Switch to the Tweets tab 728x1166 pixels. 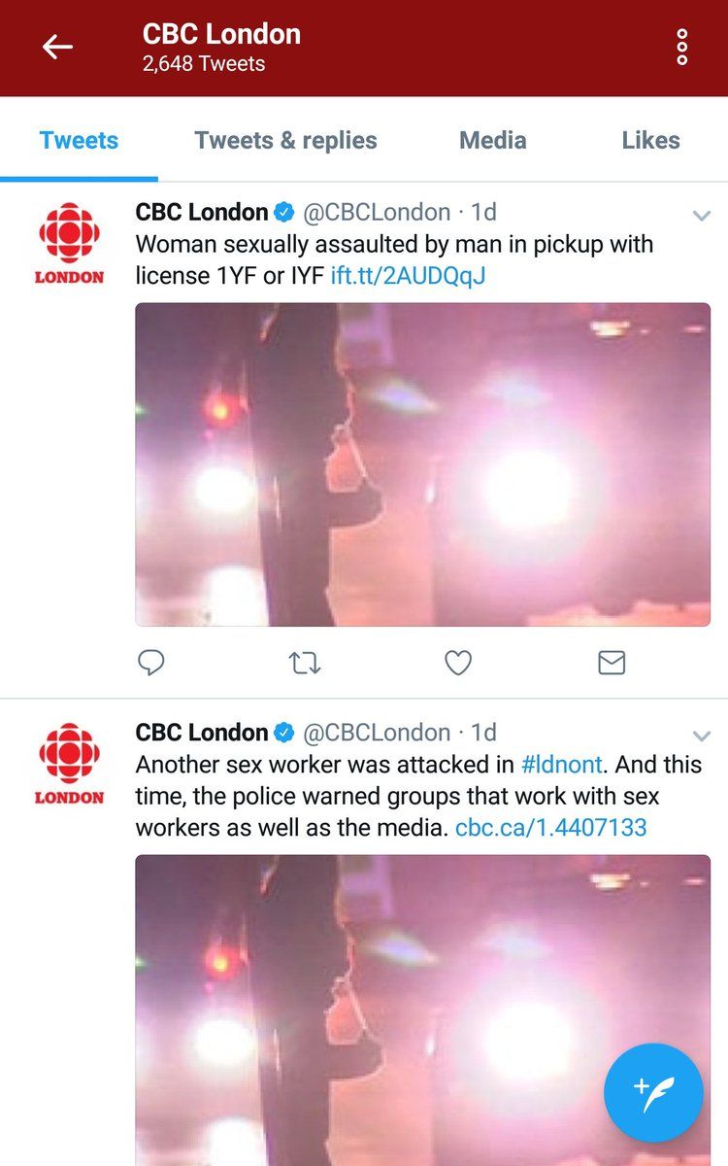[79, 140]
